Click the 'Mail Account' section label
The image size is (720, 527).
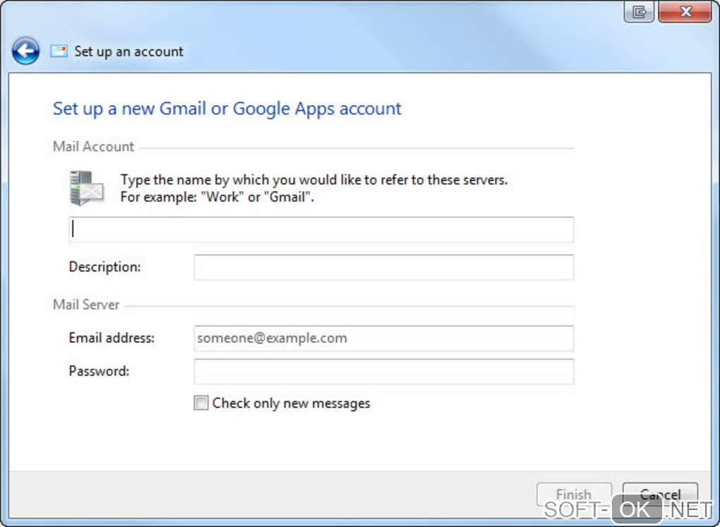[x=93, y=147]
